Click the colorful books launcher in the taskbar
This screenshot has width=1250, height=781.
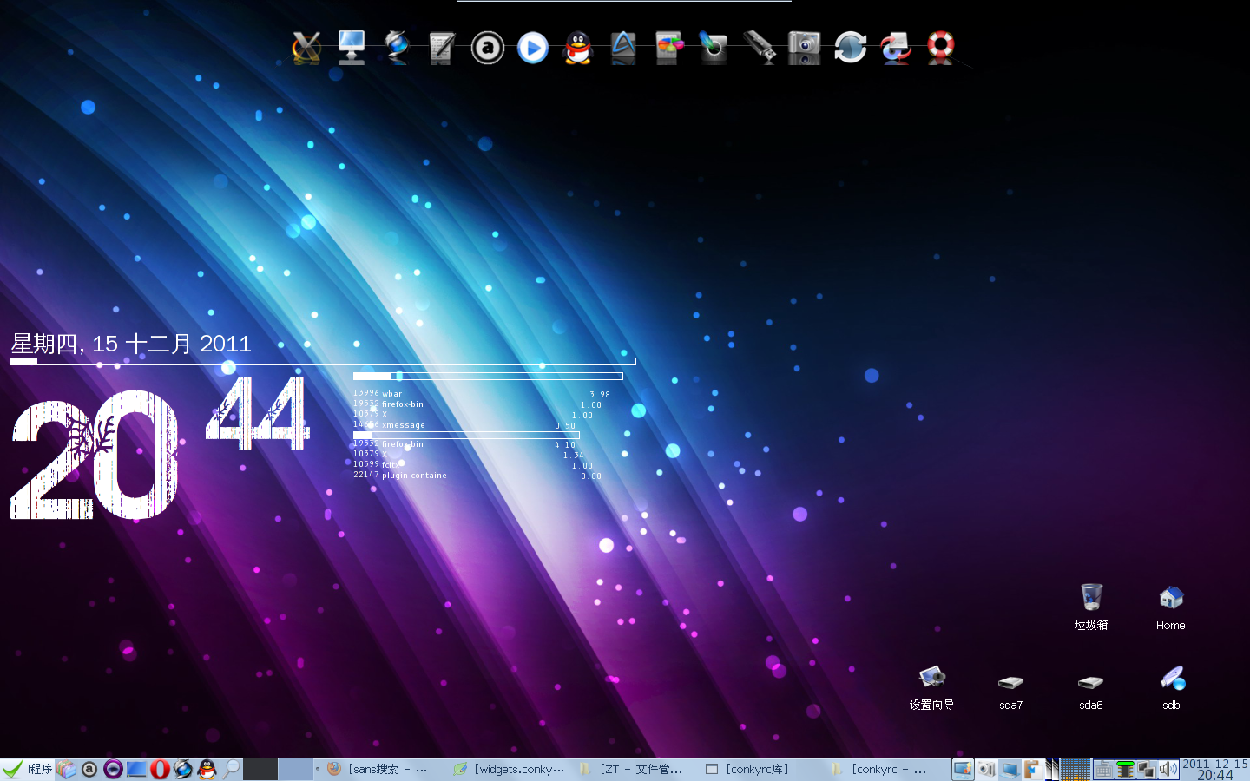[67, 769]
